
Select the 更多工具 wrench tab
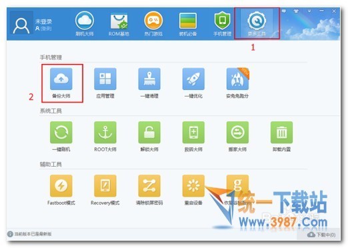[257, 24]
